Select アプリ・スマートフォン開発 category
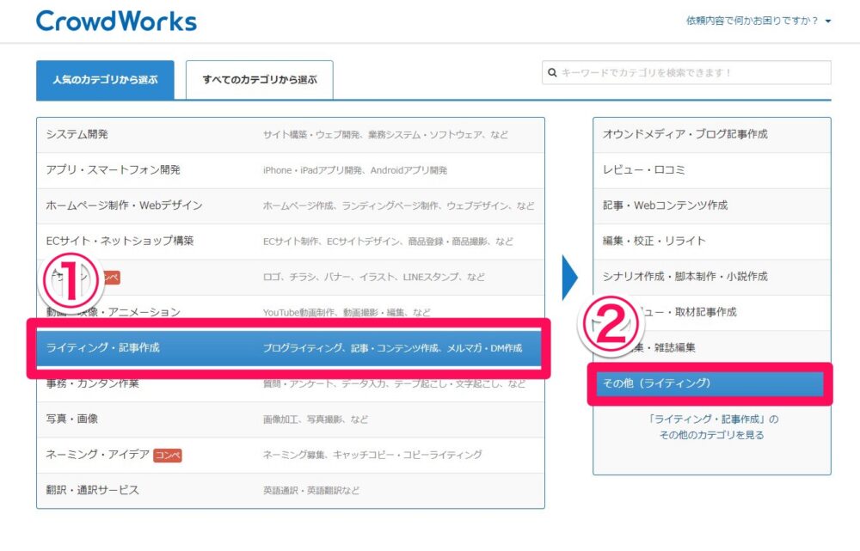Image resolution: width=860 pixels, height=551 pixels. click(x=114, y=170)
